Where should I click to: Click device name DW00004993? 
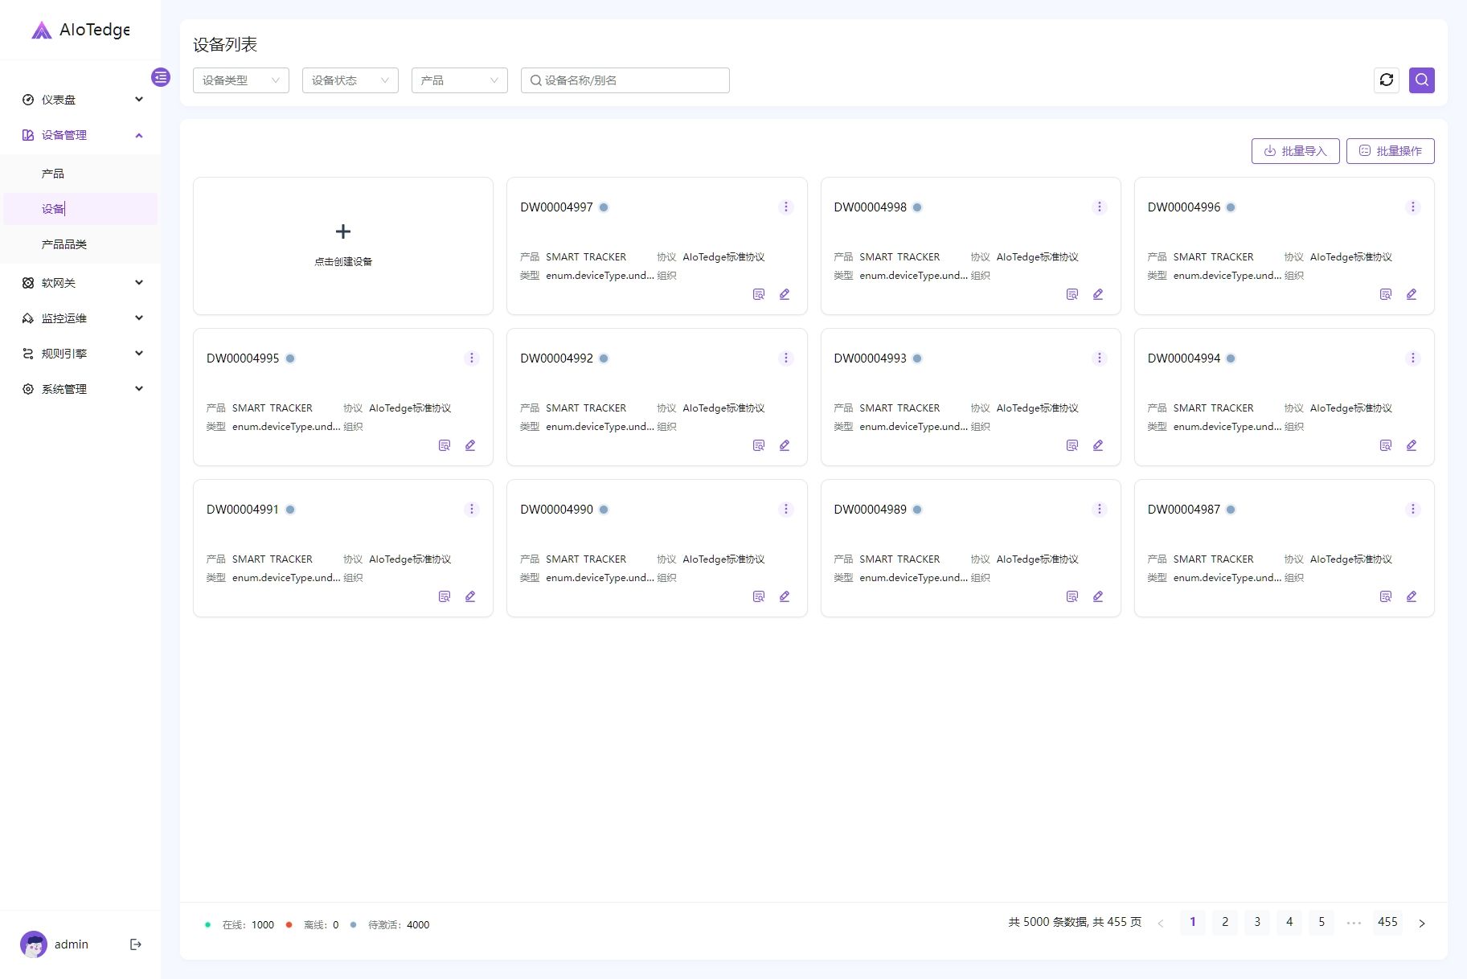pyautogui.click(x=870, y=358)
